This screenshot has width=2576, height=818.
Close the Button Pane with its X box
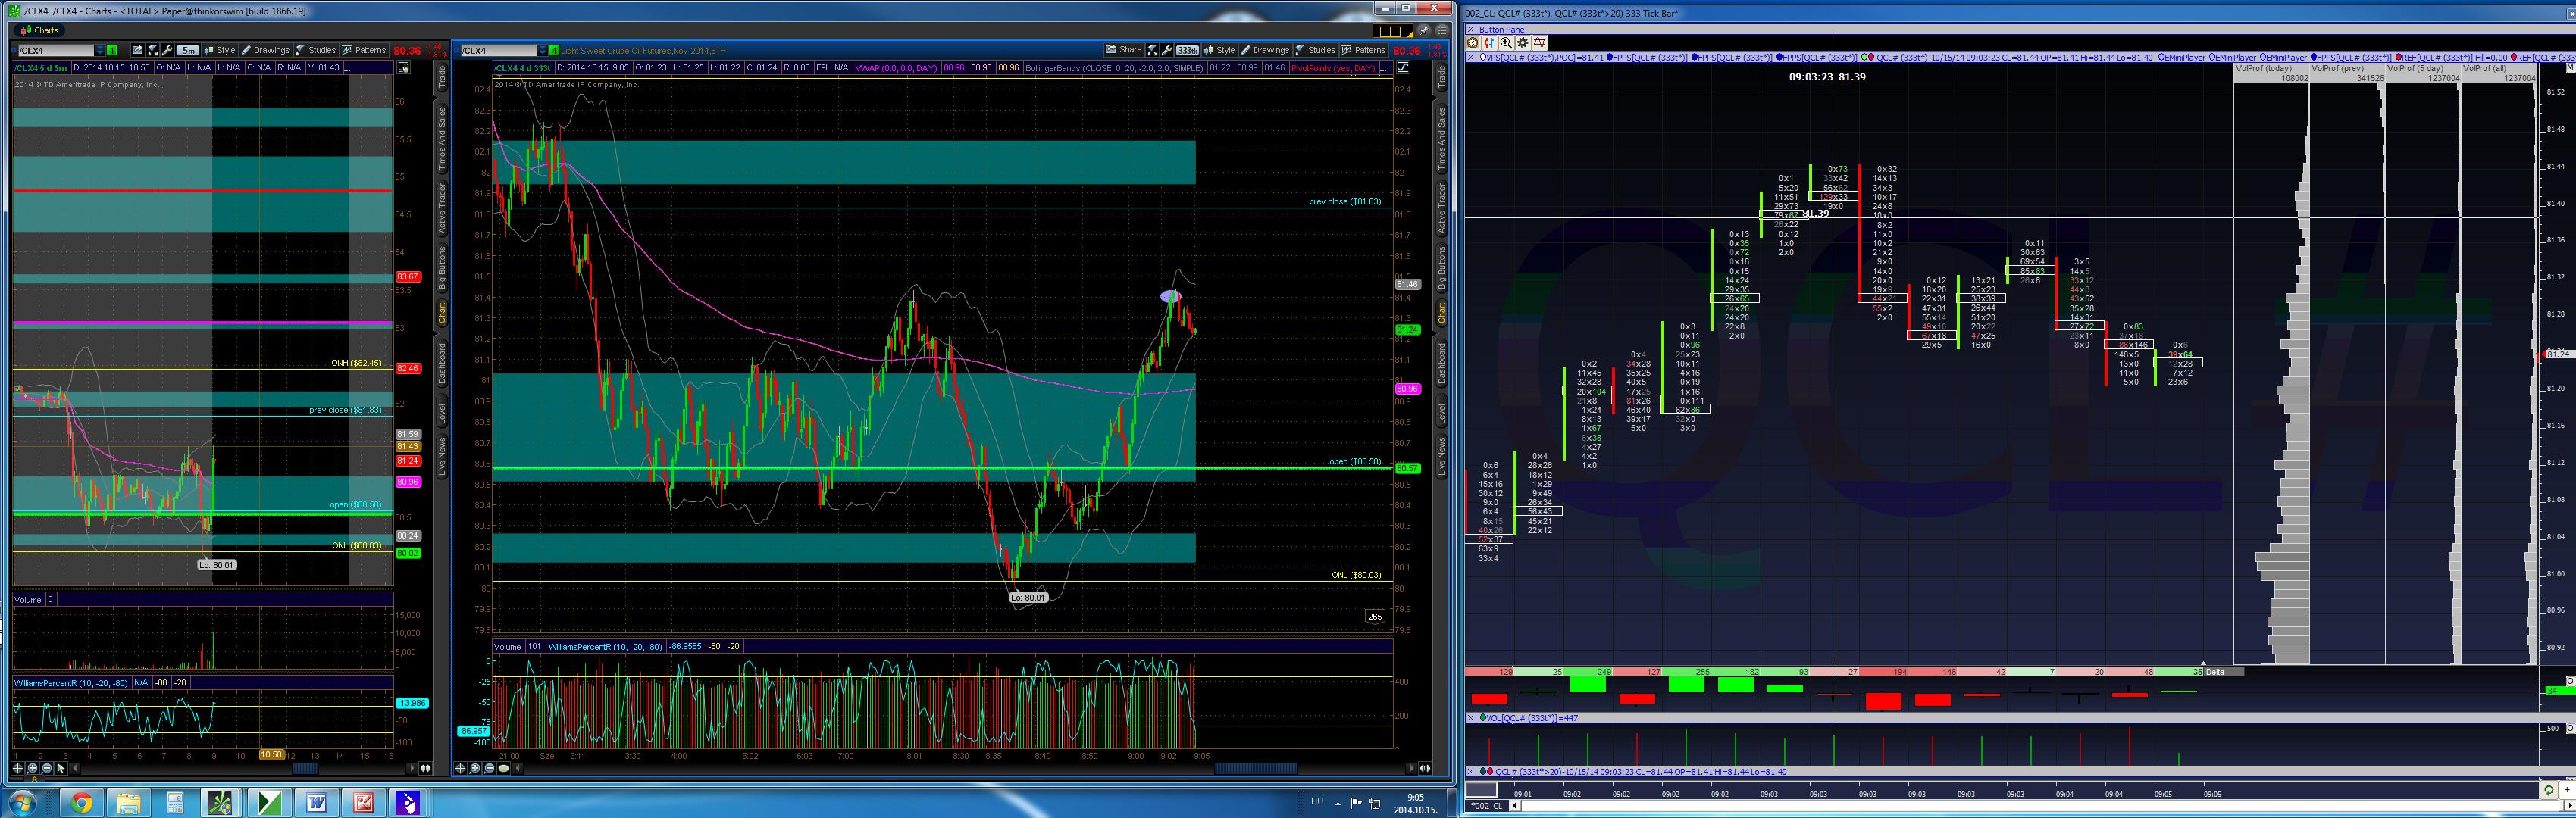1471,30
